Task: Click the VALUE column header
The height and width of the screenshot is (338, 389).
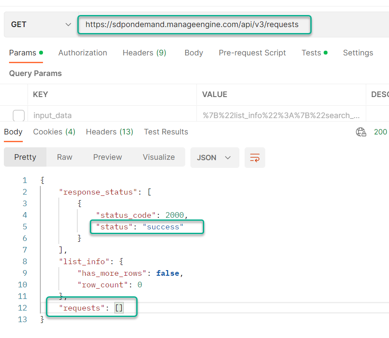Action: pyautogui.click(x=214, y=94)
